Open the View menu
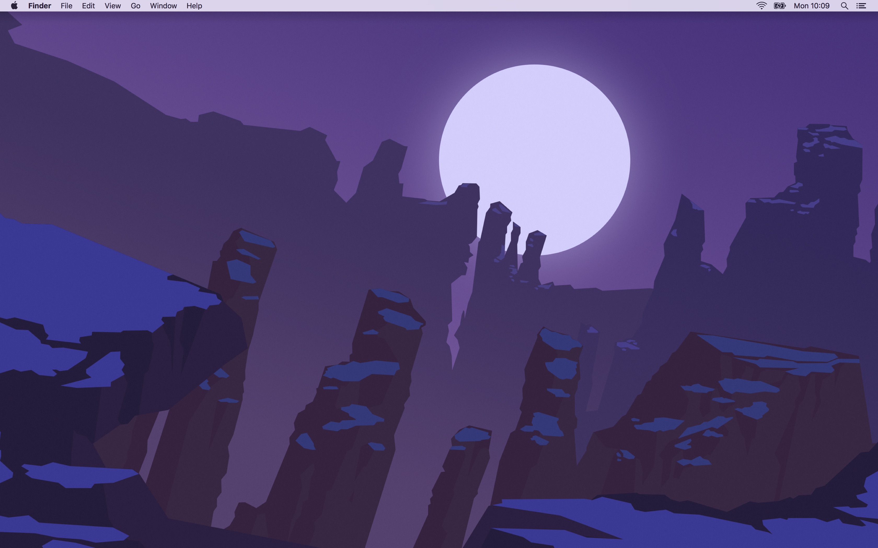Screen dimensions: 878x548 [112, 6]
